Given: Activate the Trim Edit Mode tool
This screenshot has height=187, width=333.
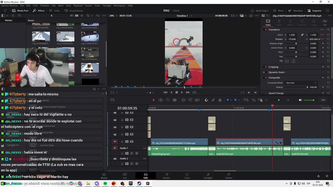Looking at the screenshot, I should coord(161,100).
